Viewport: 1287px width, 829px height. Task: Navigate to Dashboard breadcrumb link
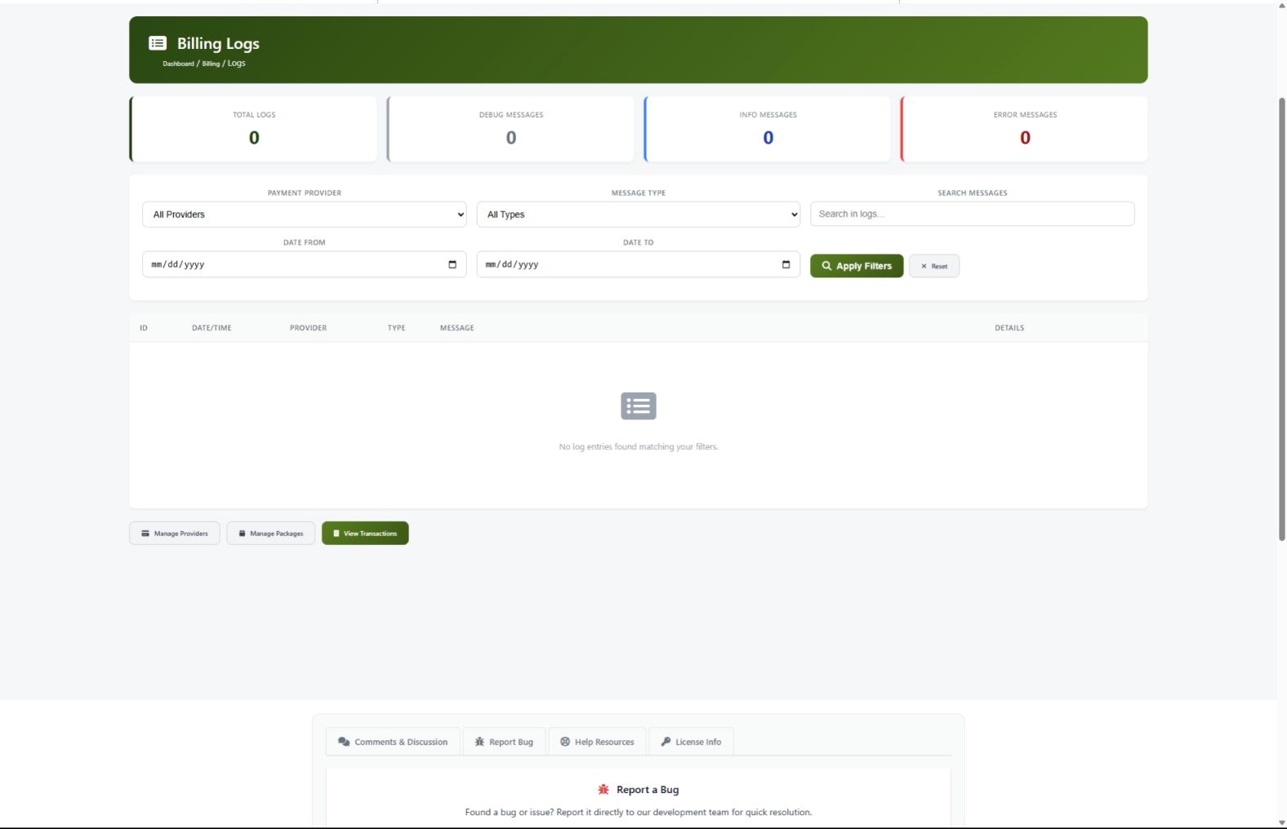click(178, 64)
